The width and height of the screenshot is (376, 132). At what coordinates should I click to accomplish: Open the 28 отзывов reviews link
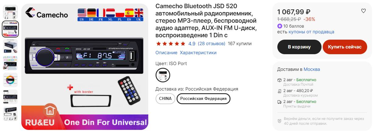pos(212,44)
